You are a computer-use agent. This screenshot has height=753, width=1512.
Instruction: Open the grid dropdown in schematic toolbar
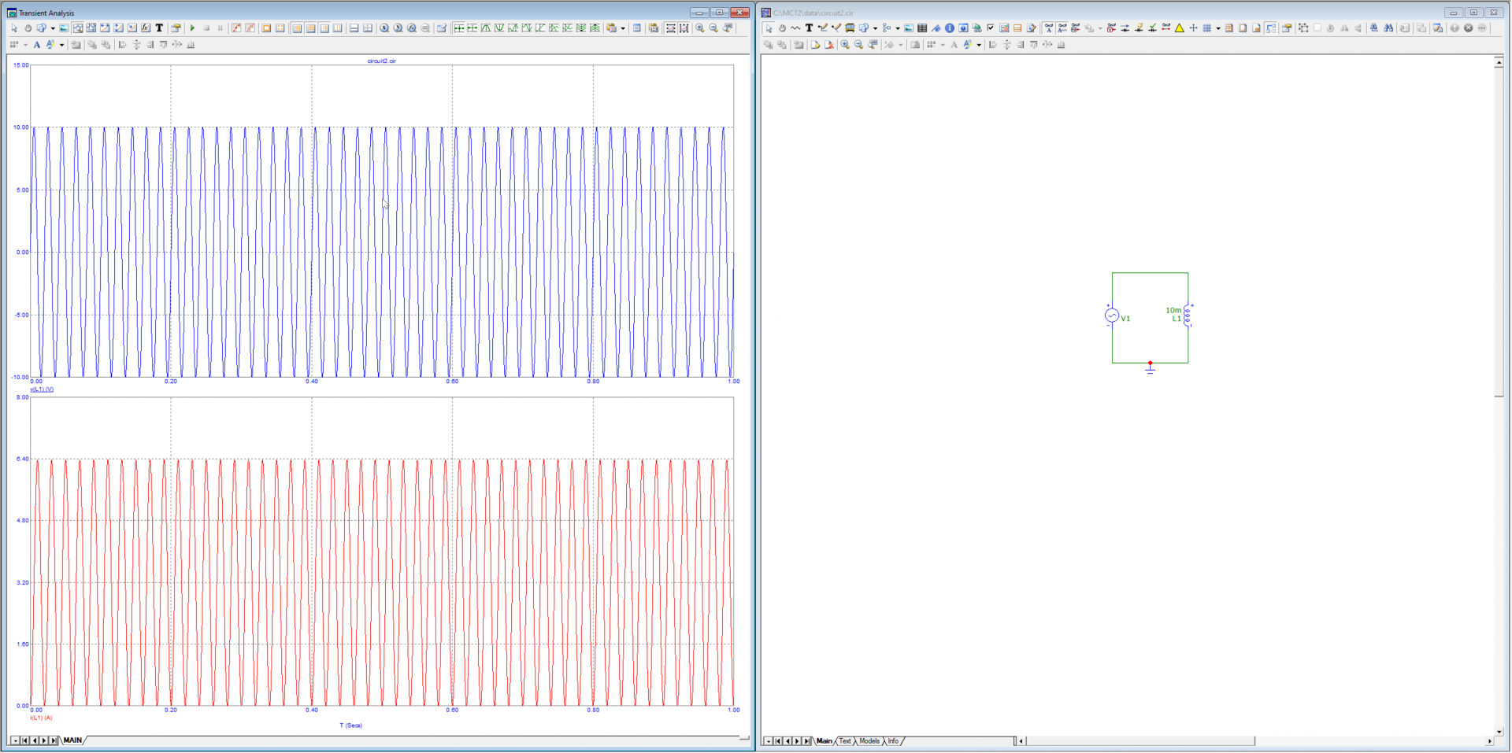(1218, 28)
